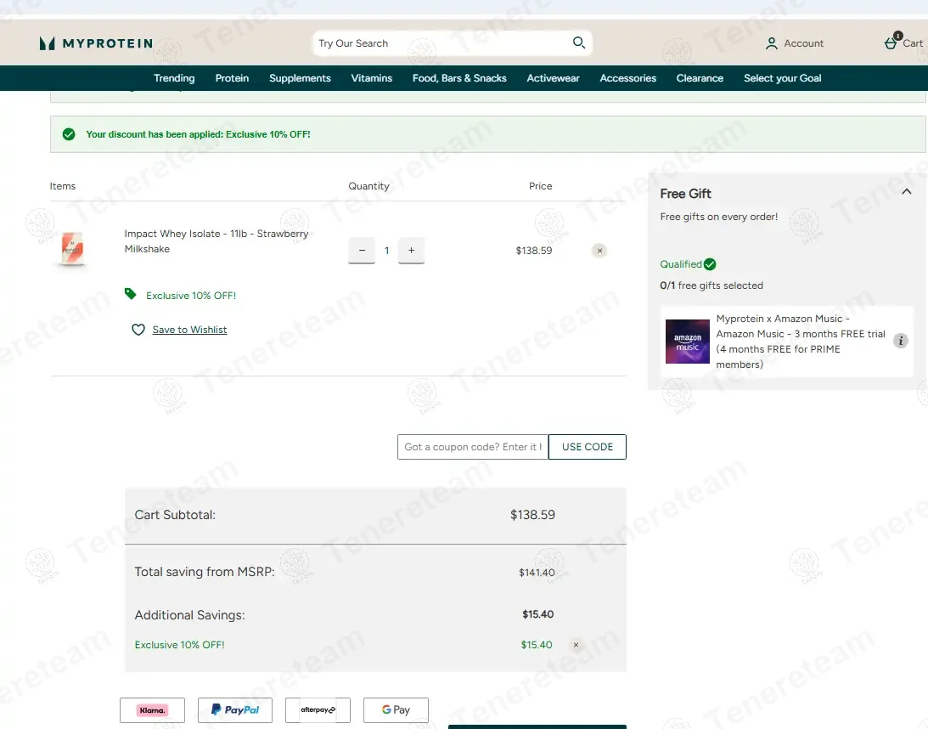Open the Account user icon
Viewport: 928px width, 729px height.
(771, 43)
